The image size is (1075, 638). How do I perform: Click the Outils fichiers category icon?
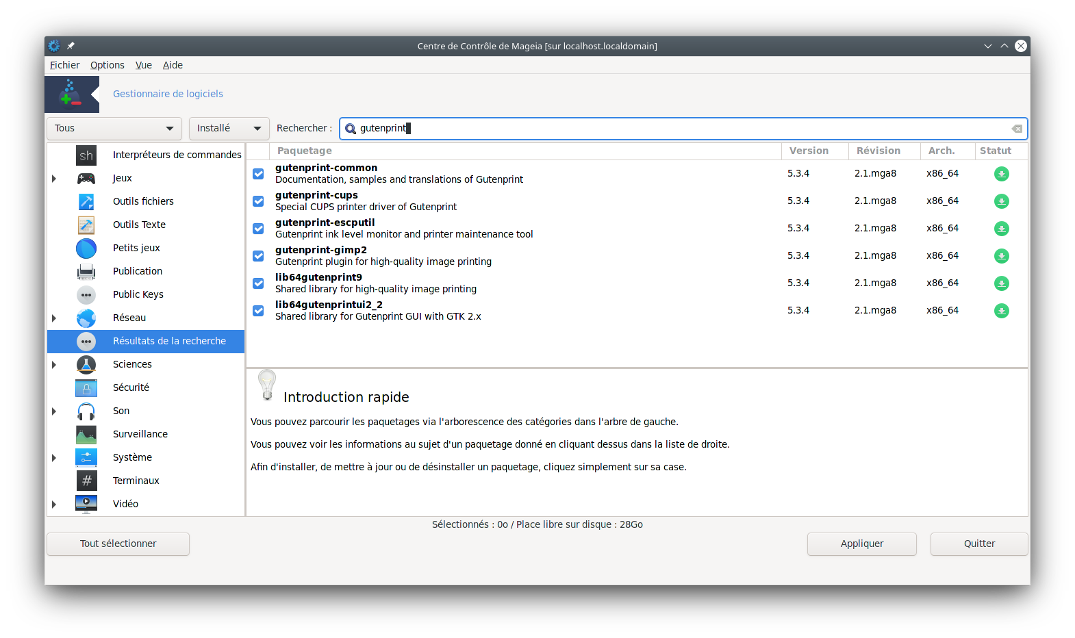pyautogui.click(x=86, y=202)
